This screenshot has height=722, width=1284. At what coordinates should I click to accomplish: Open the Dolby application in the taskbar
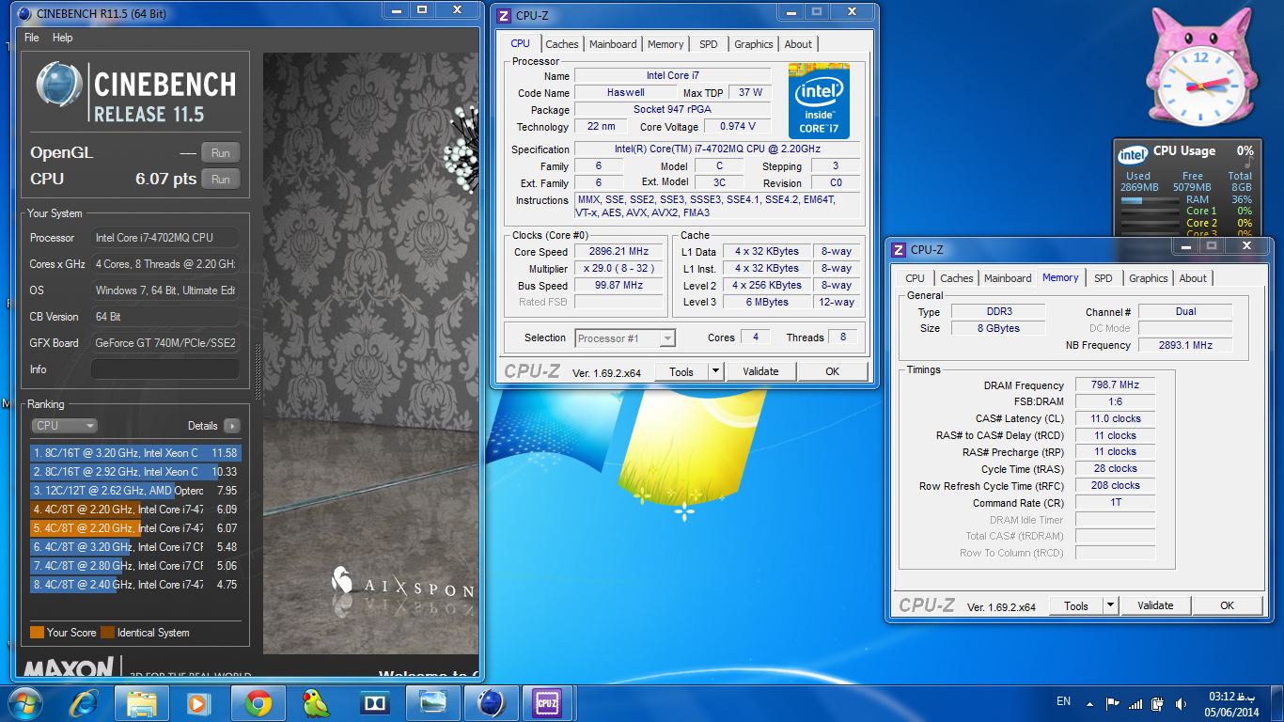click(x=374, y=703)
